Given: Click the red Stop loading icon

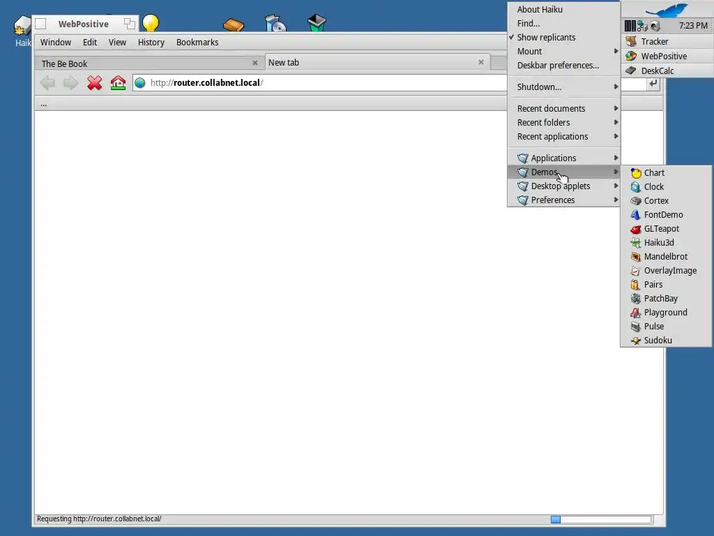Looking at the screenshot, I should [94, 83].
